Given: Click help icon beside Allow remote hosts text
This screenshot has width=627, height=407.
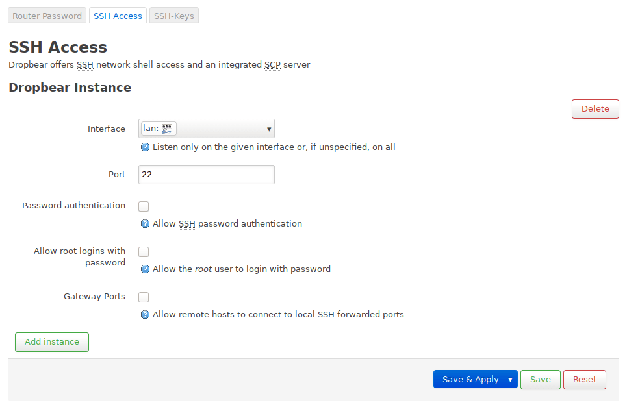Looking at the screenshot, I should 146,315.
